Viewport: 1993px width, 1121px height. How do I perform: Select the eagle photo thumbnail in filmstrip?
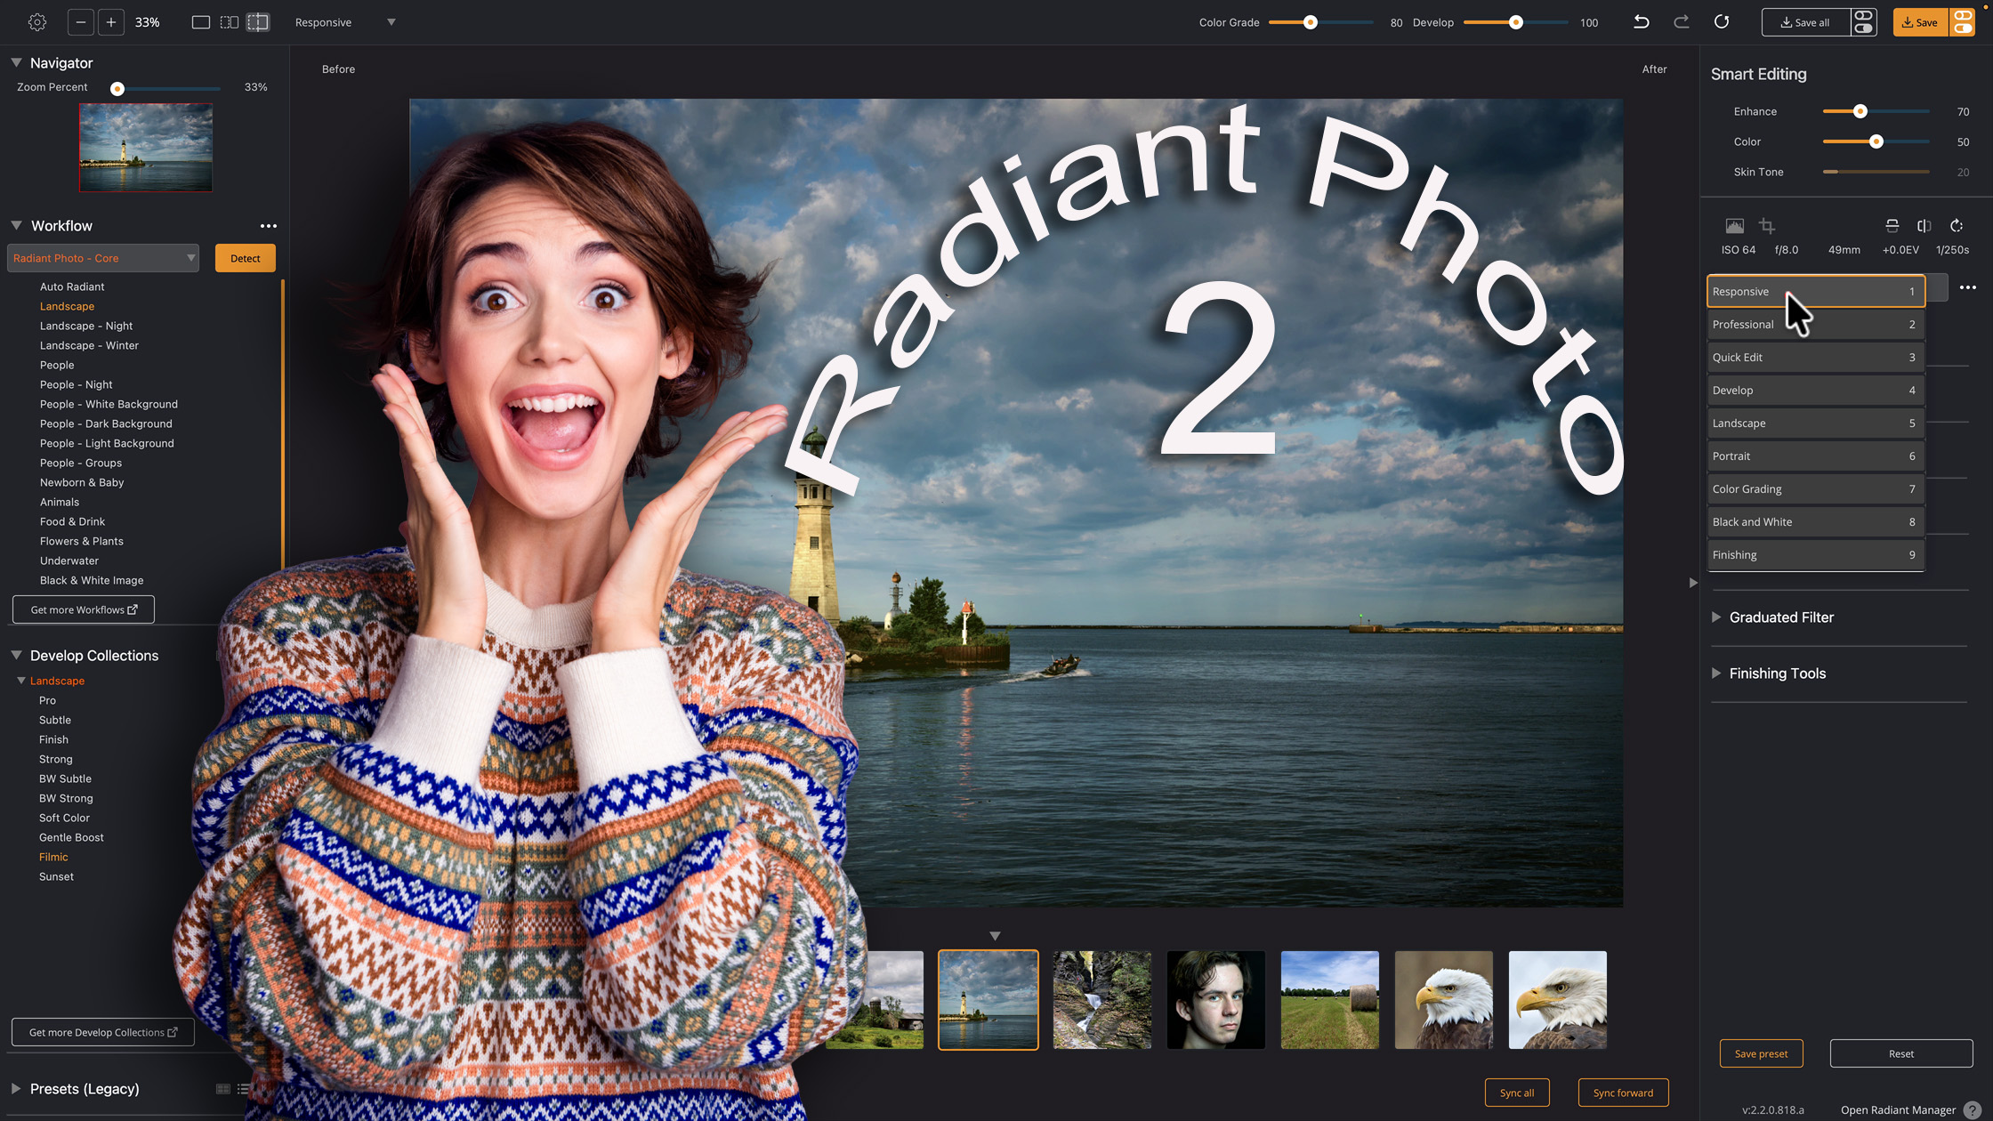point(1443,999)
